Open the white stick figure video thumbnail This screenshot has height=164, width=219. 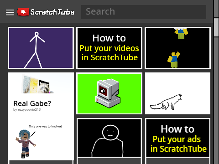pyautogui.click(x=41, y=48)
